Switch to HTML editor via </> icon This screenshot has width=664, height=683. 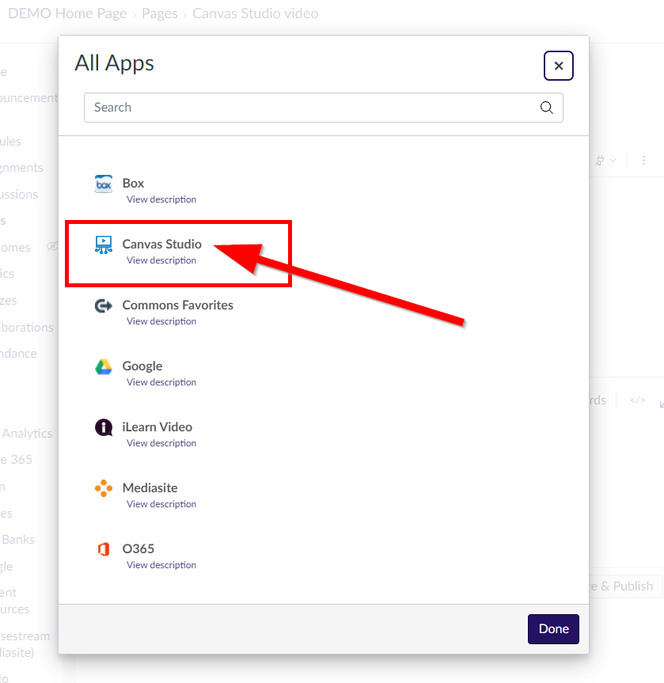(637, 400)
